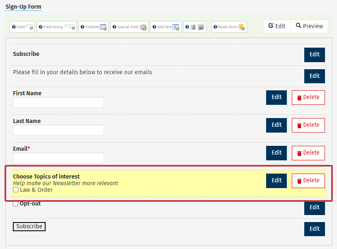Image resolution: width=337 pixels, height=249 pixels.
Task: Edit the Email field
Action: 276,153
